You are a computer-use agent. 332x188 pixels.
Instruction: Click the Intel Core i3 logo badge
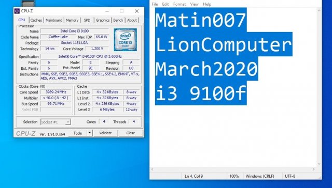(x=126, y=40)
